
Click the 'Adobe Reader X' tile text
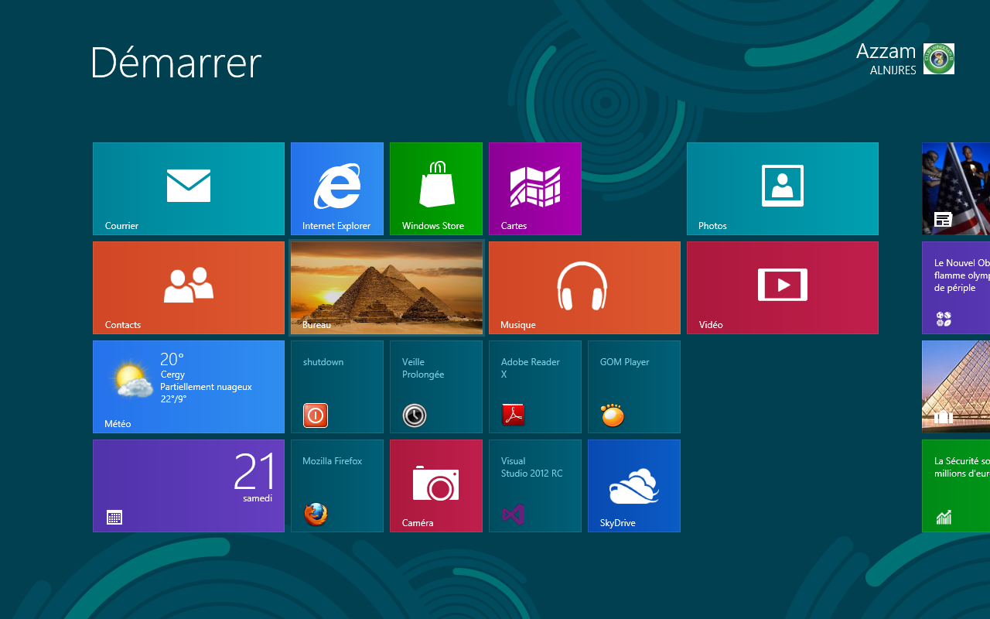pos(531,368)
